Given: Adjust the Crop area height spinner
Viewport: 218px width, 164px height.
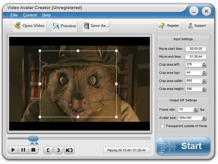Looking at the screenshot, I should point(204,89).
